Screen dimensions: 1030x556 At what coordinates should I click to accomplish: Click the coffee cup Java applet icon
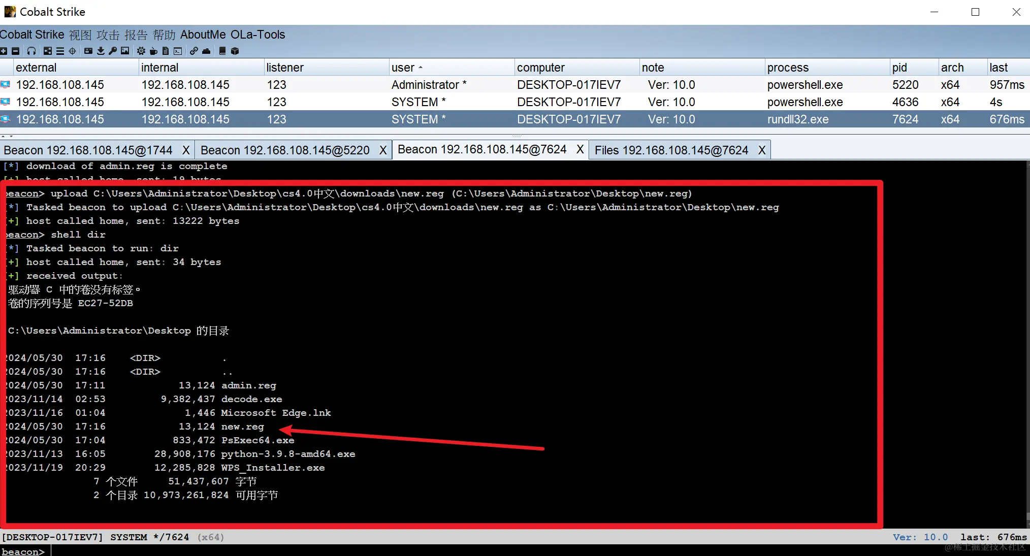pyautogui.click(x=153, y=51)
